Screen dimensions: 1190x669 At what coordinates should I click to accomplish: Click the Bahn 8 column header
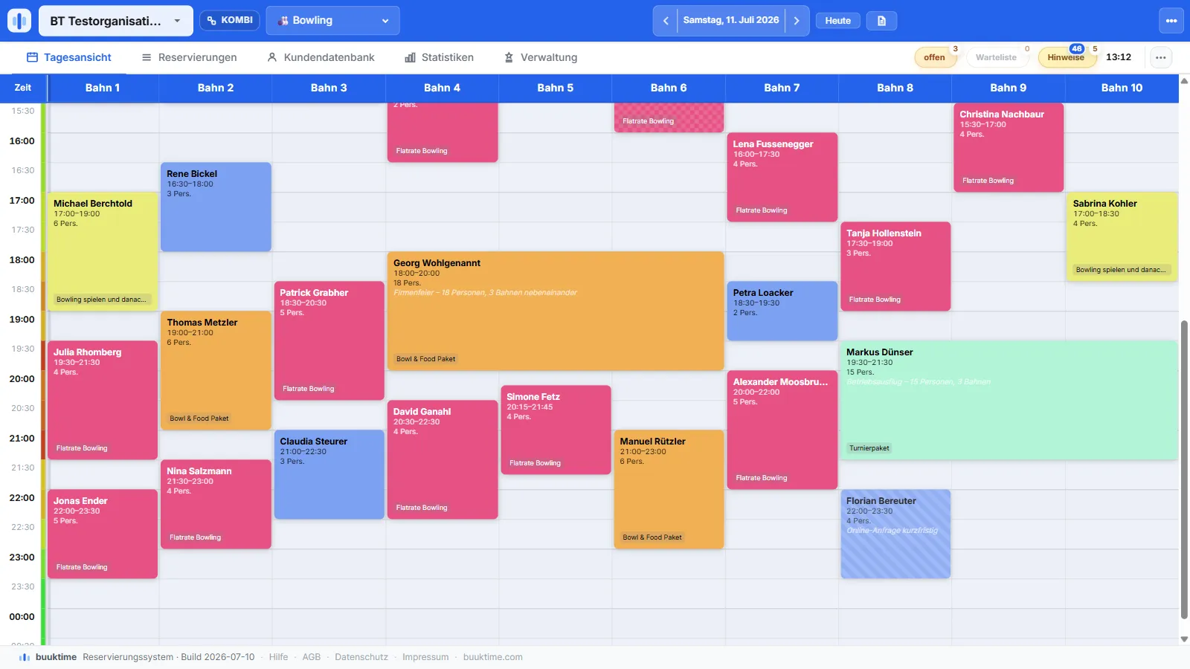tap(895, 88)
